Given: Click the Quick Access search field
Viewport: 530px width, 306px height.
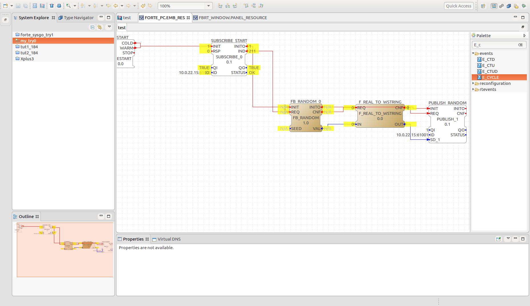Looking at the screenshot, I should [459, 6].
